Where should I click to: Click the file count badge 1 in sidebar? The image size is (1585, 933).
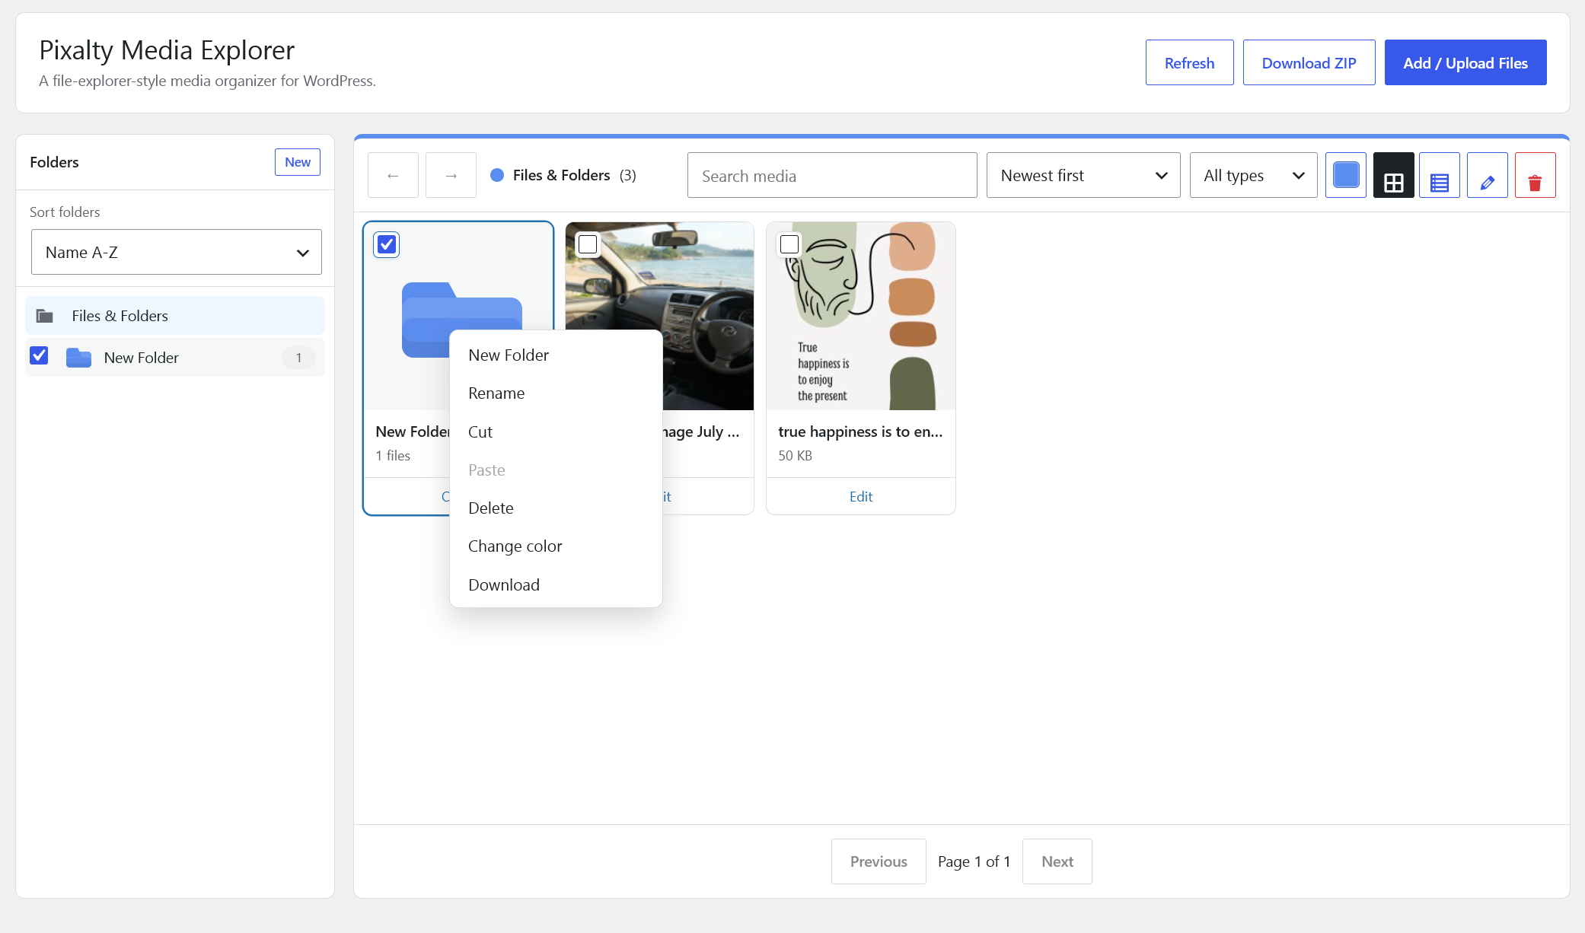tap(298, 358)
